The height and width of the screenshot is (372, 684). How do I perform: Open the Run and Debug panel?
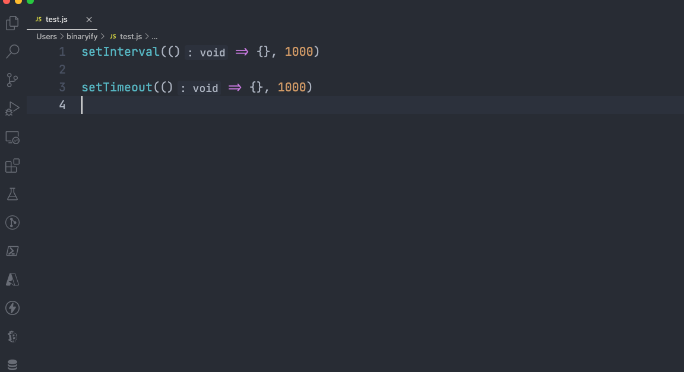[x=12, y=108]
